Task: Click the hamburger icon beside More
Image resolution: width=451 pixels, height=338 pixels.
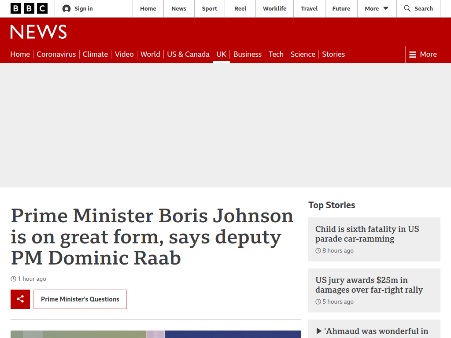Action: click(412, 54)
